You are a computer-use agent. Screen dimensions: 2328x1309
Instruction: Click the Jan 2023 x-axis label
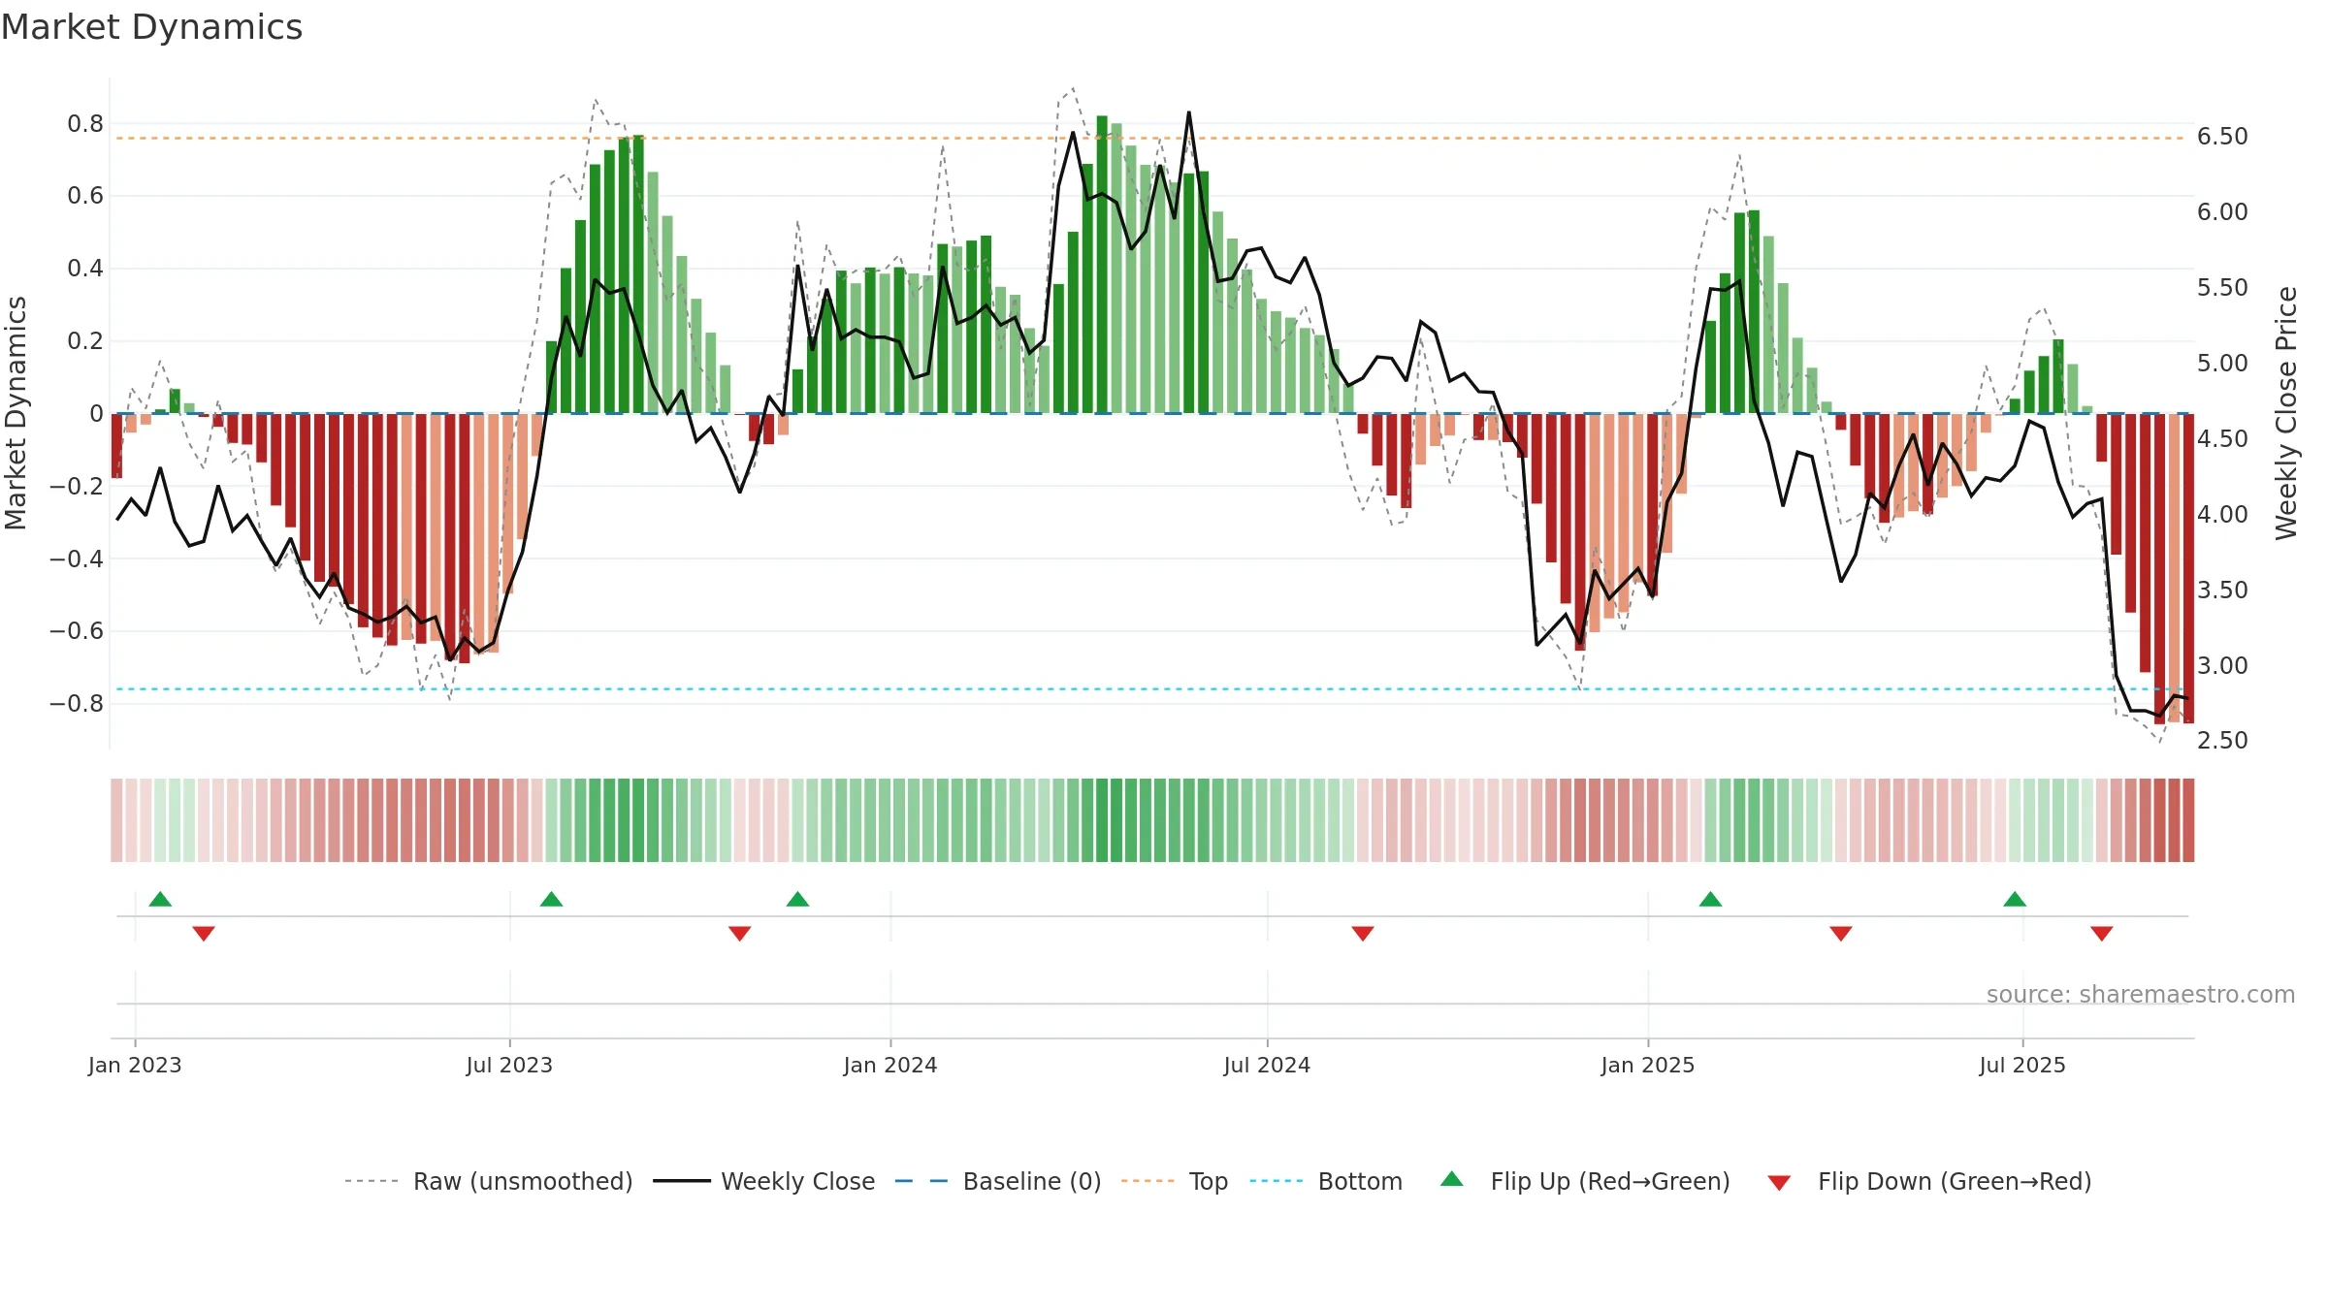(135, 1065)
